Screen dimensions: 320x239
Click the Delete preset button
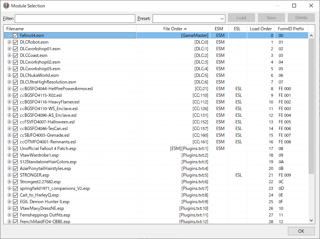tap(301, 18)
